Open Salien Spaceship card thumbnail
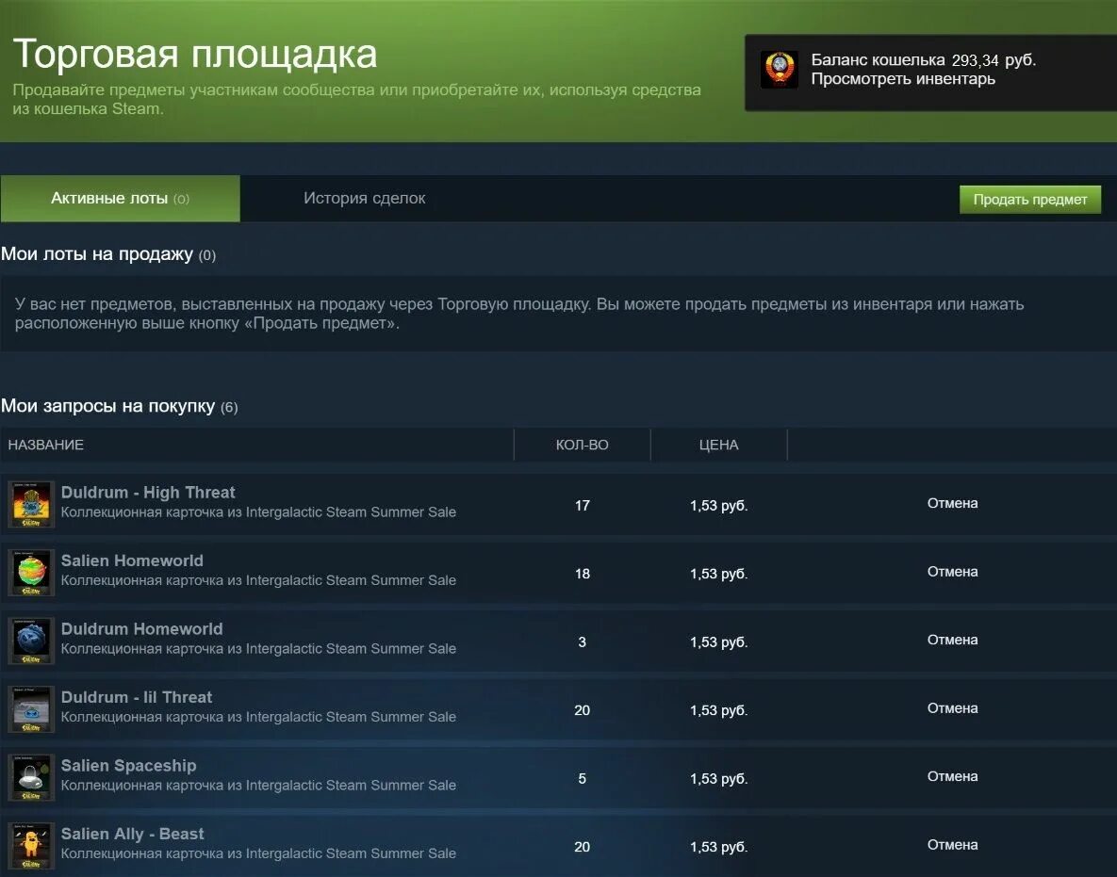This screenshot has width=1117, height=877. [31, 777]
